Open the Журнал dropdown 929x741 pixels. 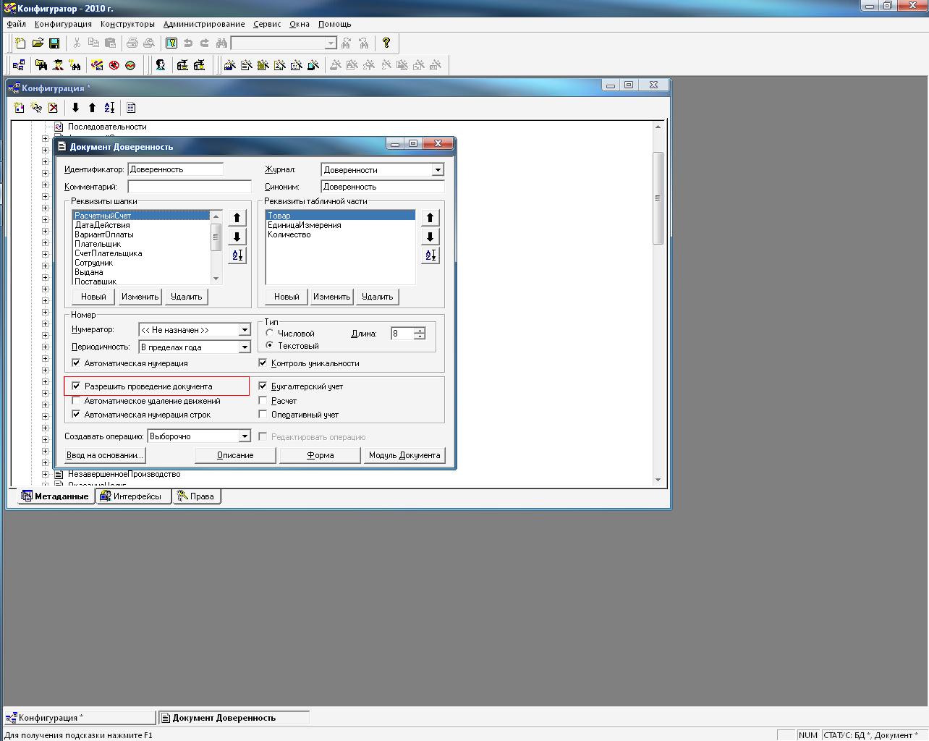[438, 170]
